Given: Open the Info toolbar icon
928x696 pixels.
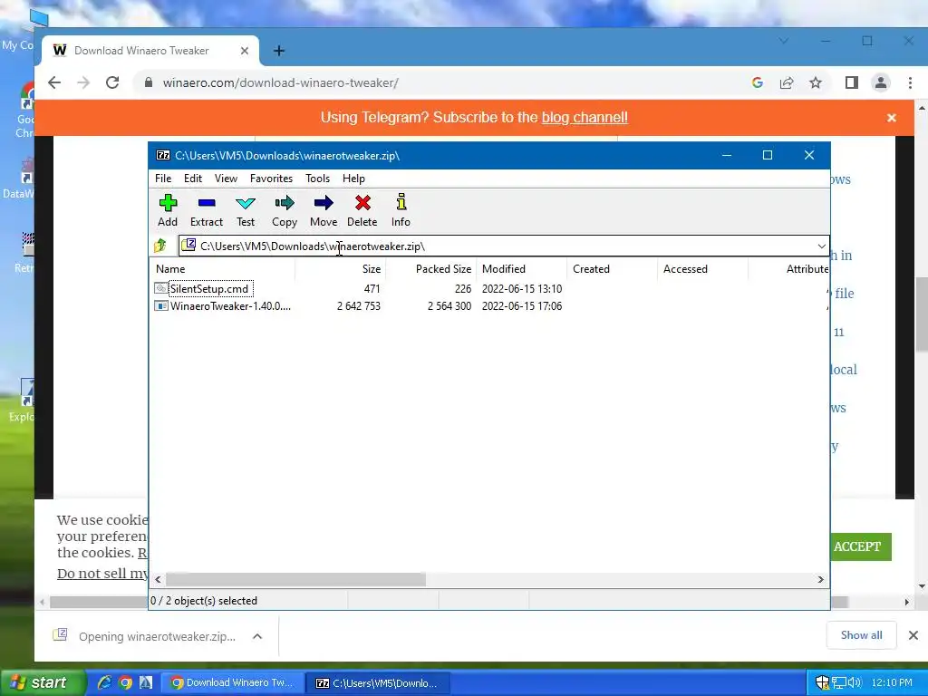Looking at the screenshot, I should [x=401, y=210].
